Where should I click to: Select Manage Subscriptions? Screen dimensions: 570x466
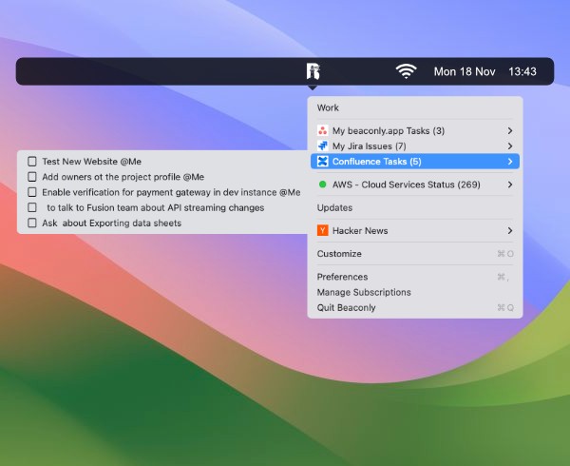[364, 292]
